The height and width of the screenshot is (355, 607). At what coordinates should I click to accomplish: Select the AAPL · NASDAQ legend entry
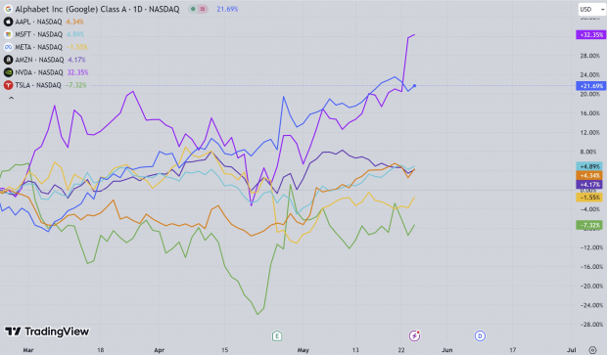[39, 22]
